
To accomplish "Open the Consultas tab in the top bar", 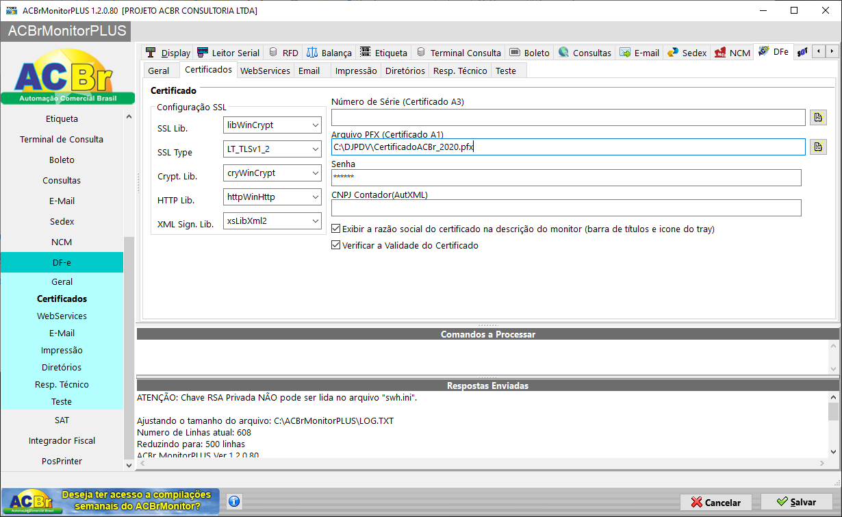I will (x=585, y=53).
